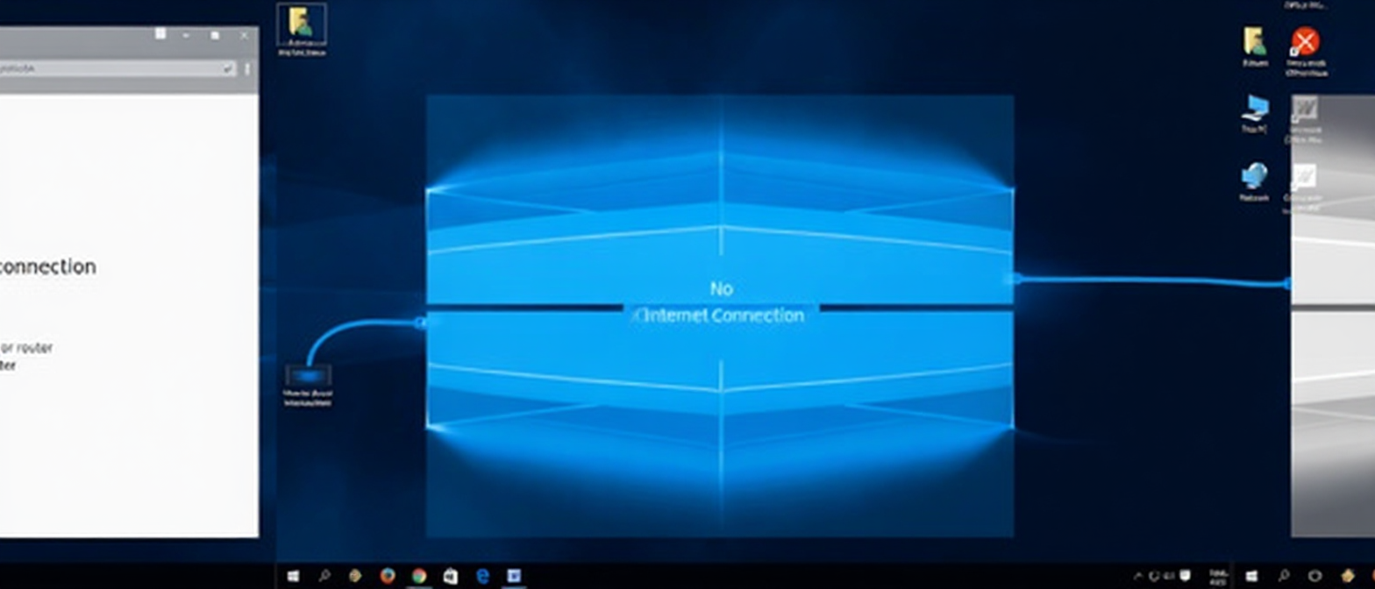Click the taskbar clock

point(1218,576)
